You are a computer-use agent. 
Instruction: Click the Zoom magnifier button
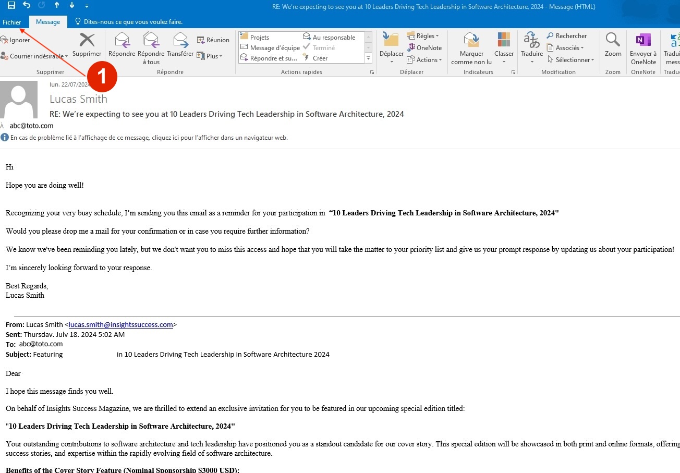pos(613,45)
